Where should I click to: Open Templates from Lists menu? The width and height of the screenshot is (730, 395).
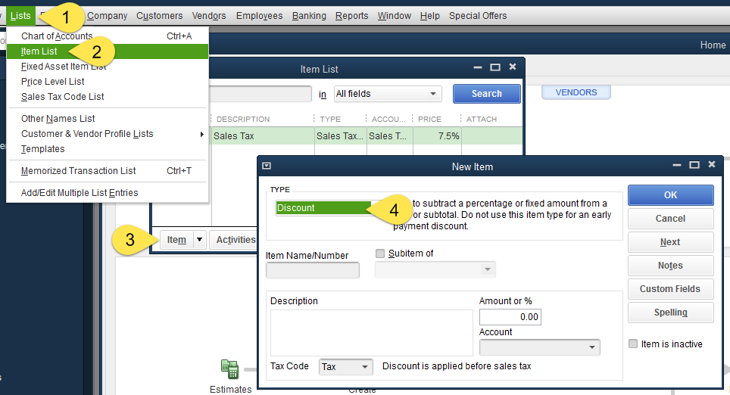click(x=108, y=149)
